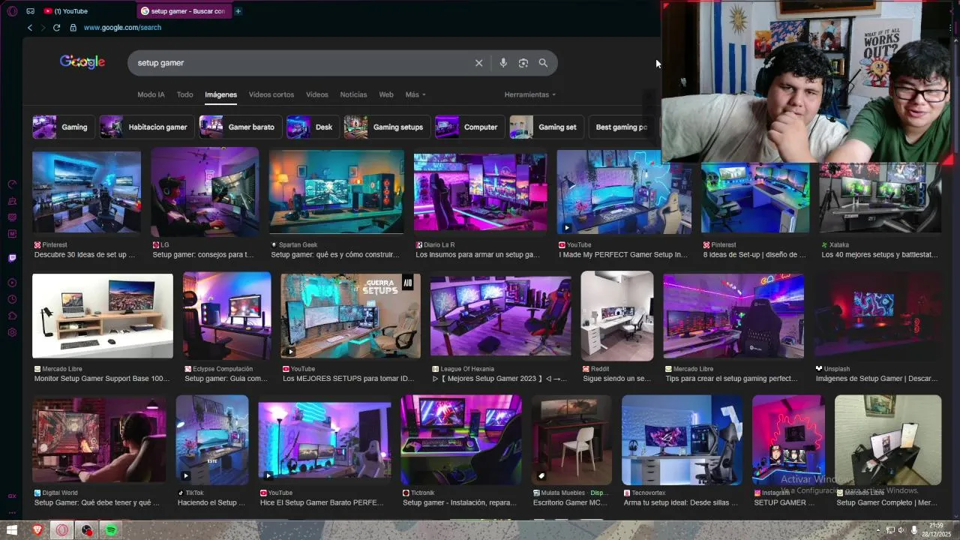Open Diario La R 'Los insumos' image
The image size is (960, 540).
(x=480, y=192)
